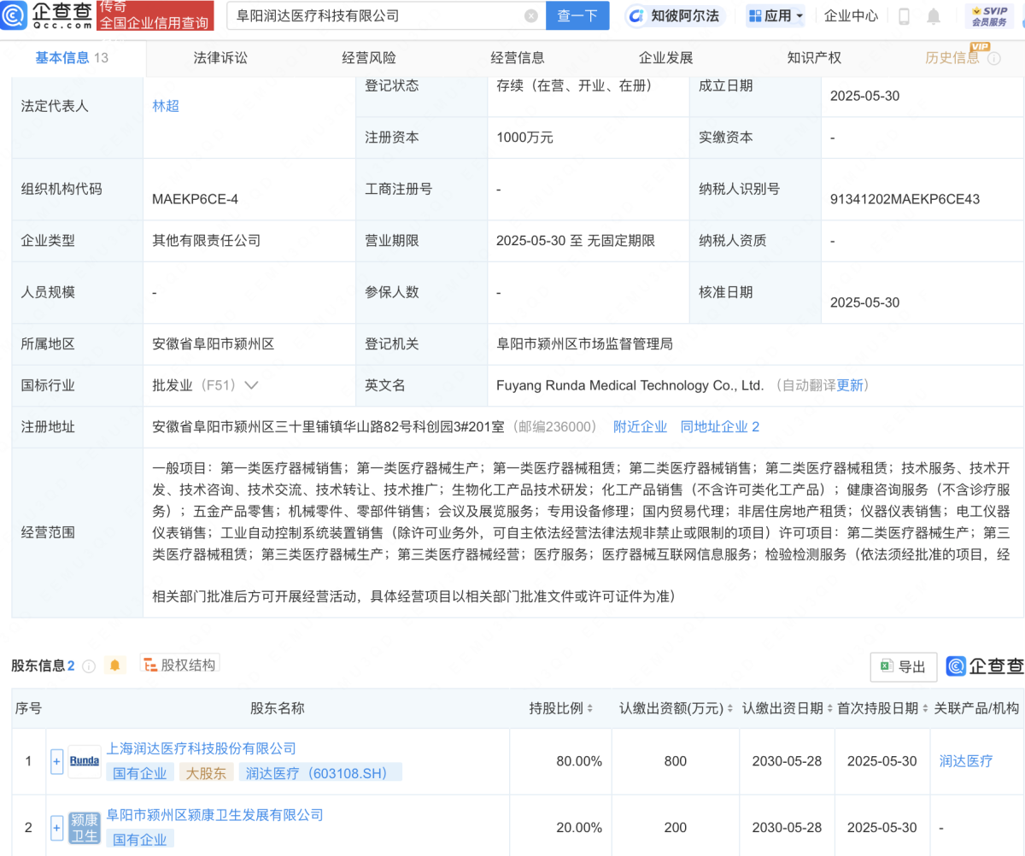The width and height of the screenshot is (1025, 856).
Task: Open legal representative 林超's profile
Action: pyautogui.click(x=166, y=107)
